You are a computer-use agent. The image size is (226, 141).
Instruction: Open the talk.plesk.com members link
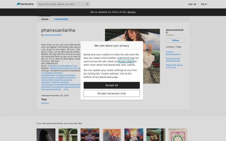(61, 87)
